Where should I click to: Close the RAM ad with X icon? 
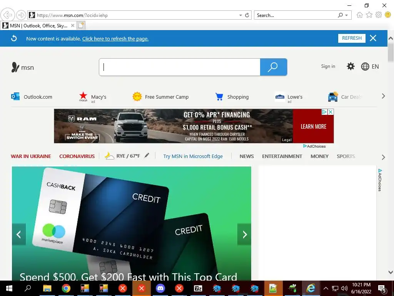331,112
